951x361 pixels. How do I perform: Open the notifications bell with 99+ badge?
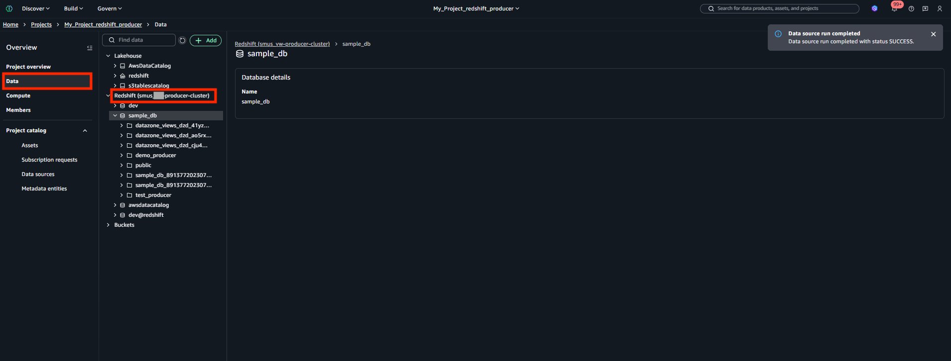[x=895, y=7]
